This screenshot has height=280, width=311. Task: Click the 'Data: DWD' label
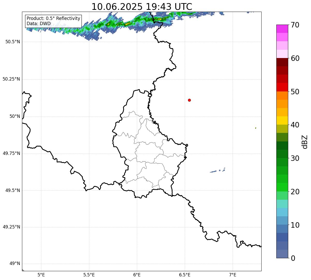coord(39,24)
